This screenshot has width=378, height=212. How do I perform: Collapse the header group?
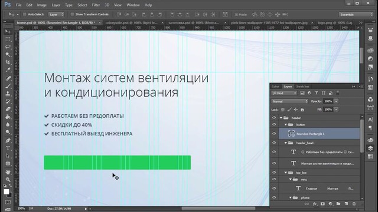click(281, 118)
